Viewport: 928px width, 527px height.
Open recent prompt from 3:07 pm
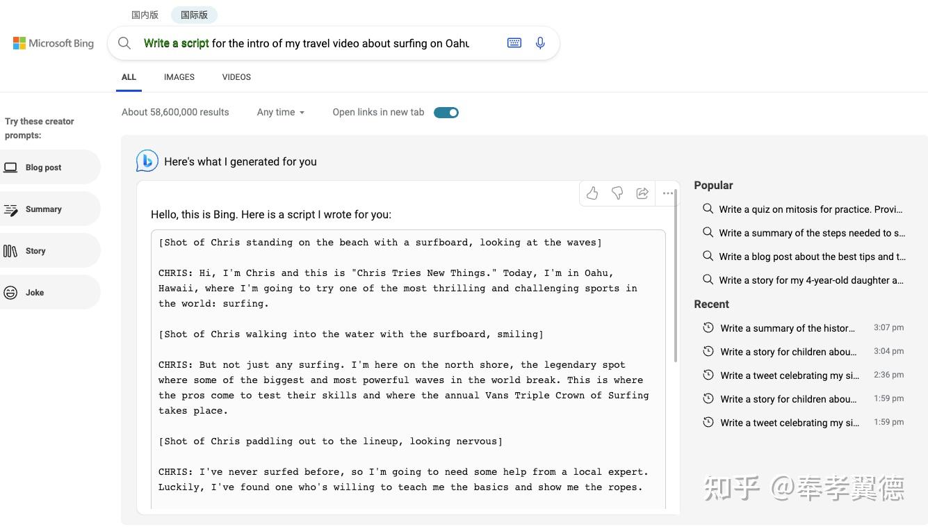[804, 327]
